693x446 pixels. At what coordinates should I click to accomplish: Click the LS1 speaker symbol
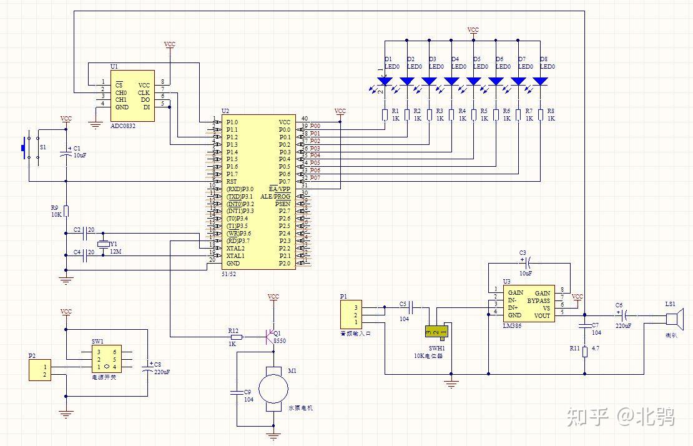pyautogui.click(x=674, y=319)
